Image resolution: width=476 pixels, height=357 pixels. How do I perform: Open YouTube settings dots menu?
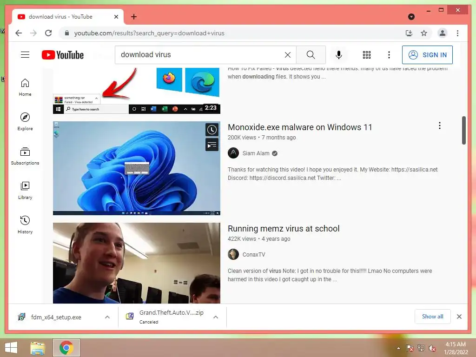[389, 55]
